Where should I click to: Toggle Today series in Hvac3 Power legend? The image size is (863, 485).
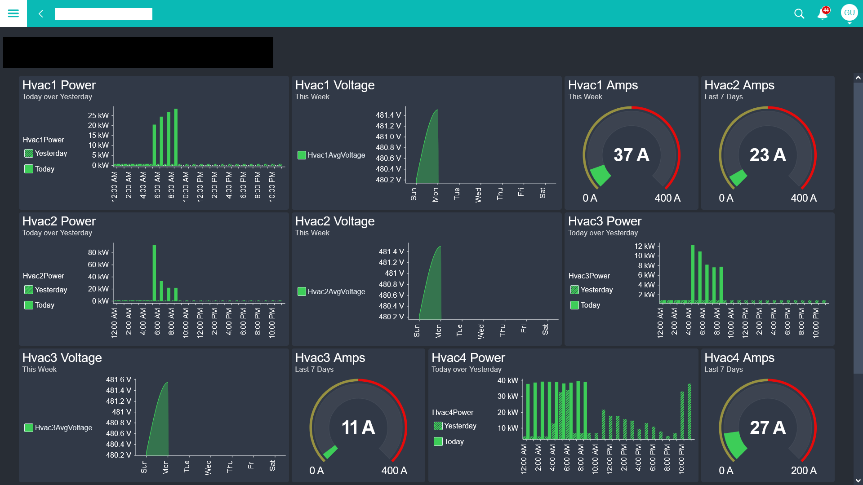[585, 305]
